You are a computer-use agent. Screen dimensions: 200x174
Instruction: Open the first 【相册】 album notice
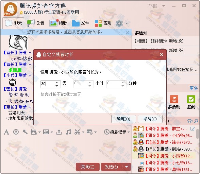tap(159, 41)
